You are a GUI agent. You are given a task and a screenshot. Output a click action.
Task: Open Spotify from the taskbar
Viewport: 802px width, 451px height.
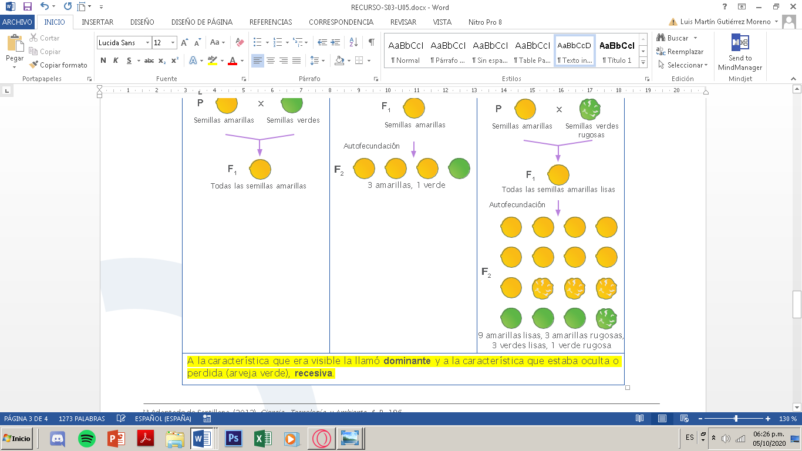pyautogui.click(x=87, y=439)
